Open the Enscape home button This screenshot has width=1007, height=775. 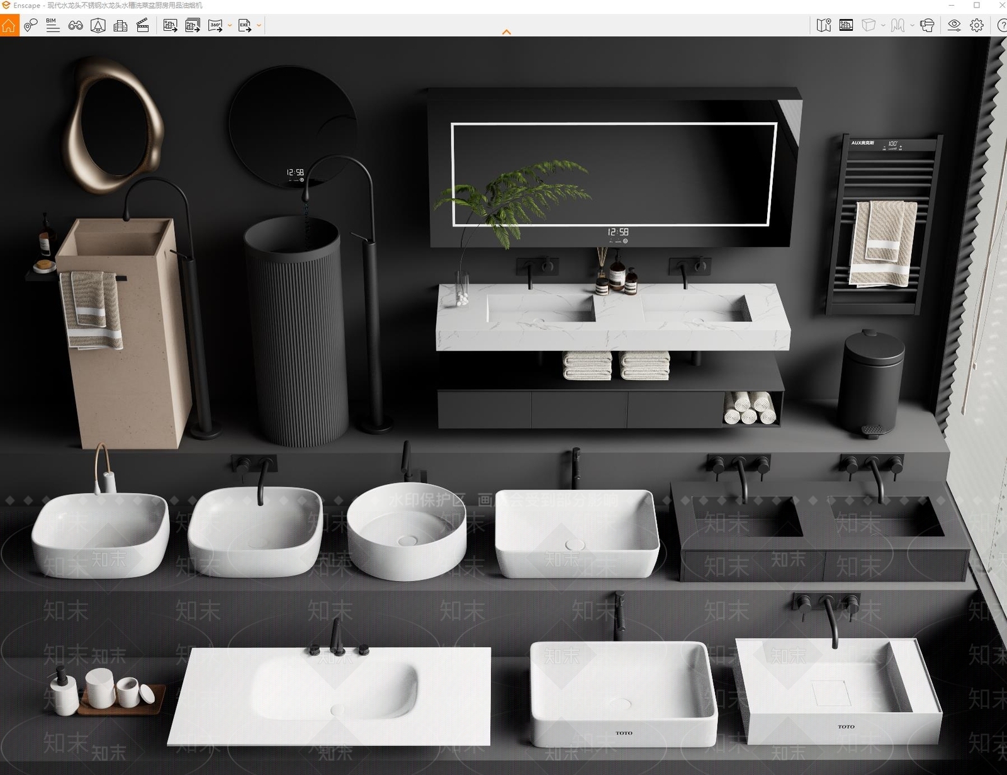tap(9, 25)
